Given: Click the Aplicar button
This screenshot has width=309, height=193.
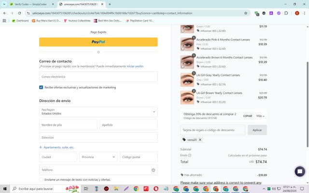Looking at the screenshot, I should (257, 130).
